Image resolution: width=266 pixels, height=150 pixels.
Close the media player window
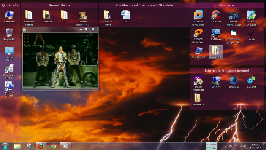coord(93,29)
